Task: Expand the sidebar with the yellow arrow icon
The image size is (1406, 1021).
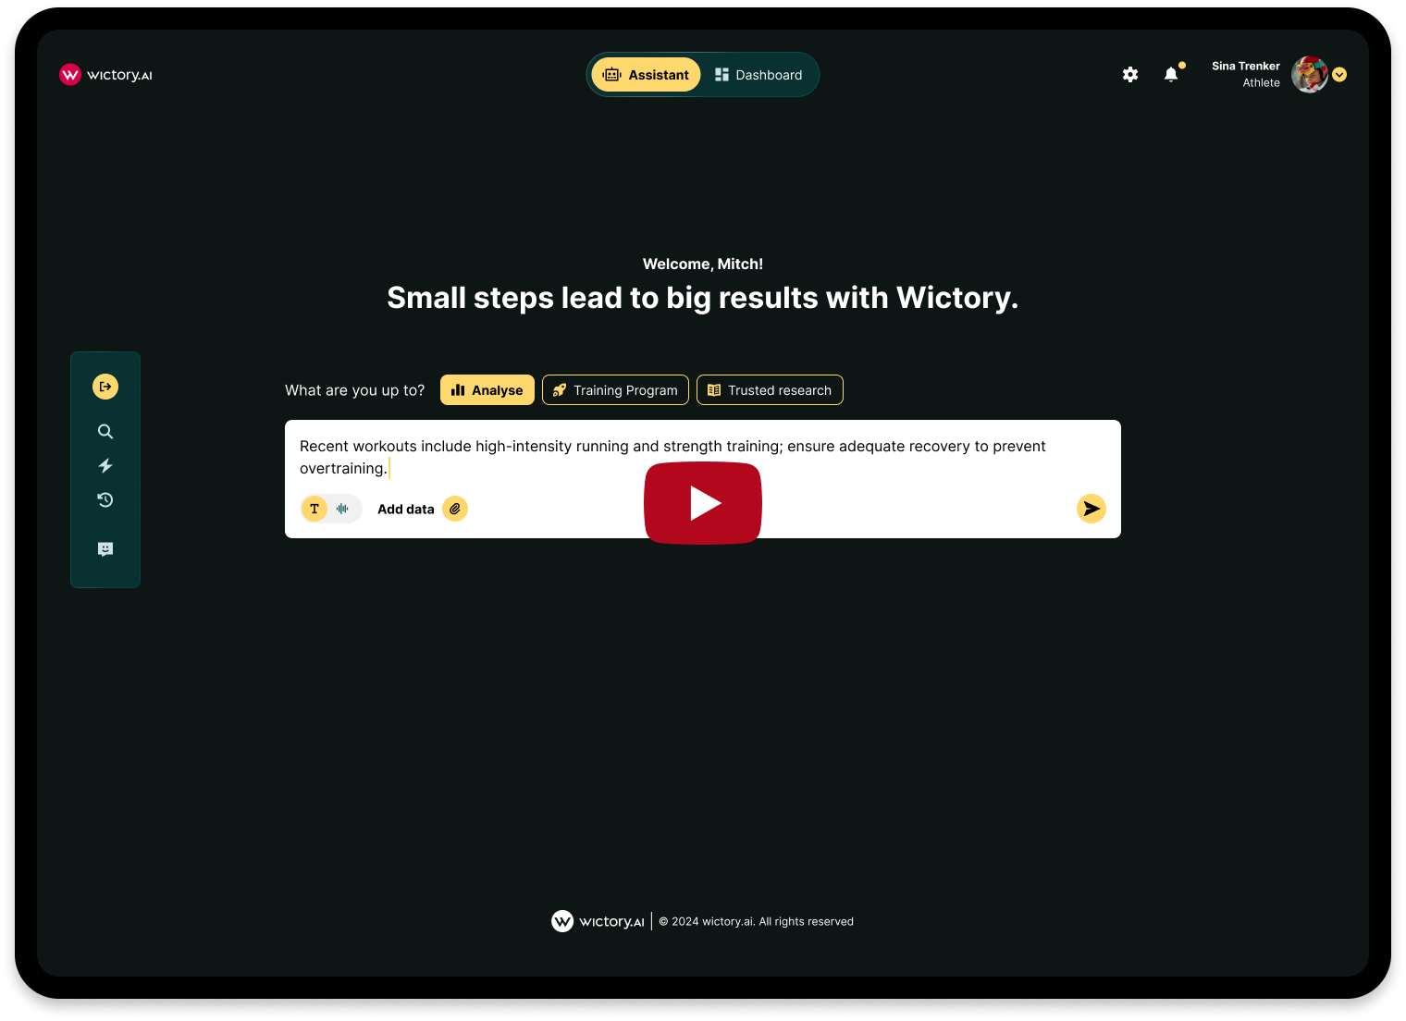Action: (x=105, y=387)
